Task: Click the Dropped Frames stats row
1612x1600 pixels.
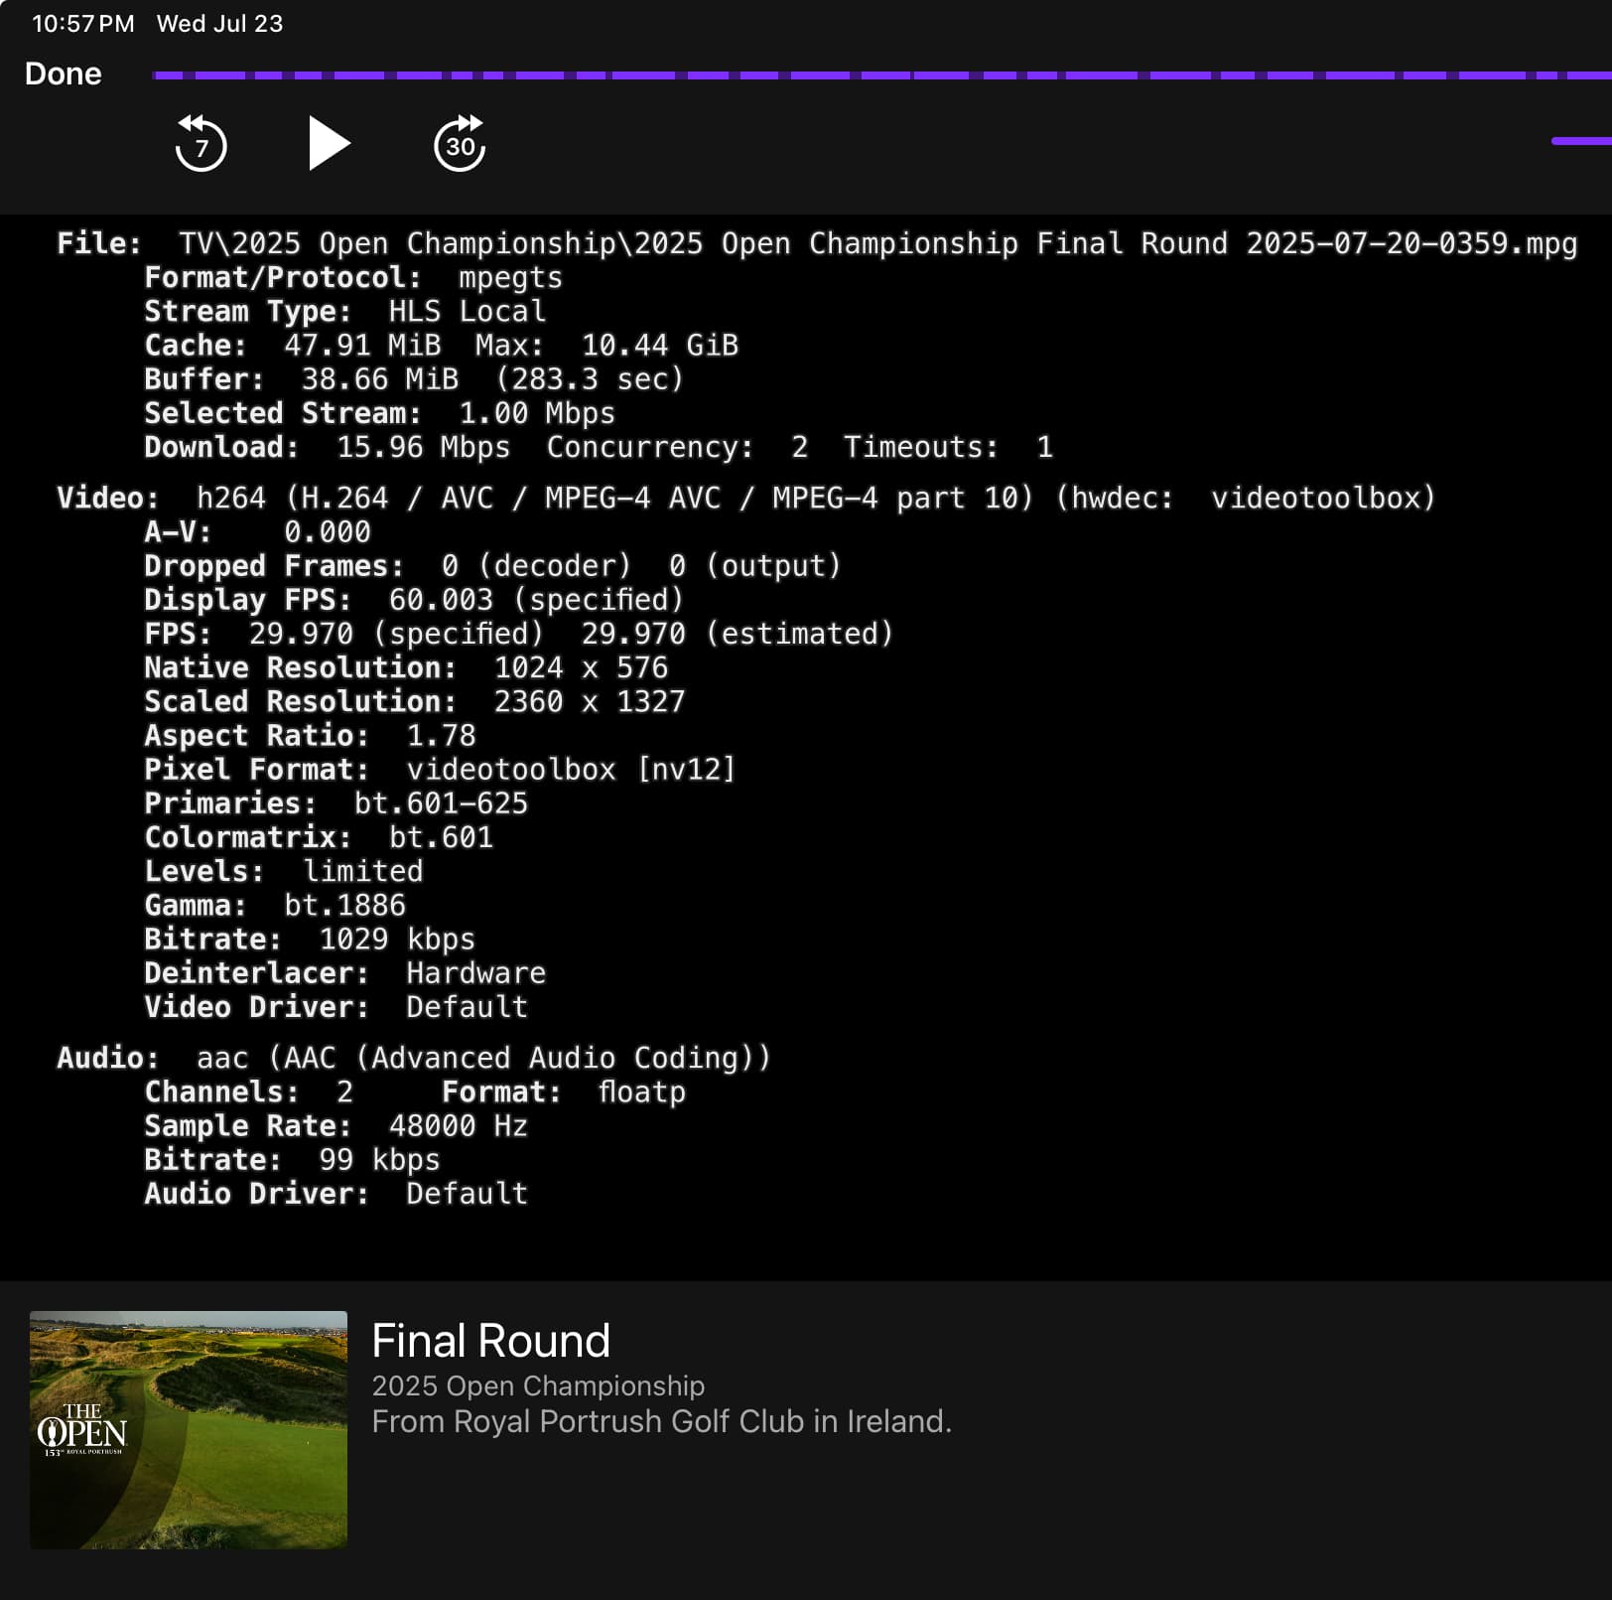Action: pyautogui.click(x=492, y=566)
